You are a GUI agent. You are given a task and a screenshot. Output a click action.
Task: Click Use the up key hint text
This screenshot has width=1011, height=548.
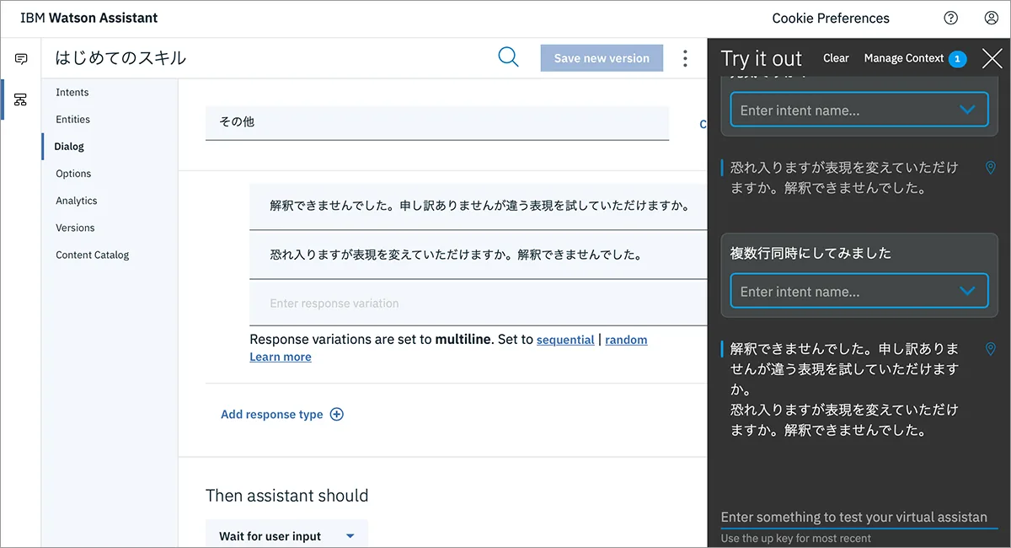point(796,538)
